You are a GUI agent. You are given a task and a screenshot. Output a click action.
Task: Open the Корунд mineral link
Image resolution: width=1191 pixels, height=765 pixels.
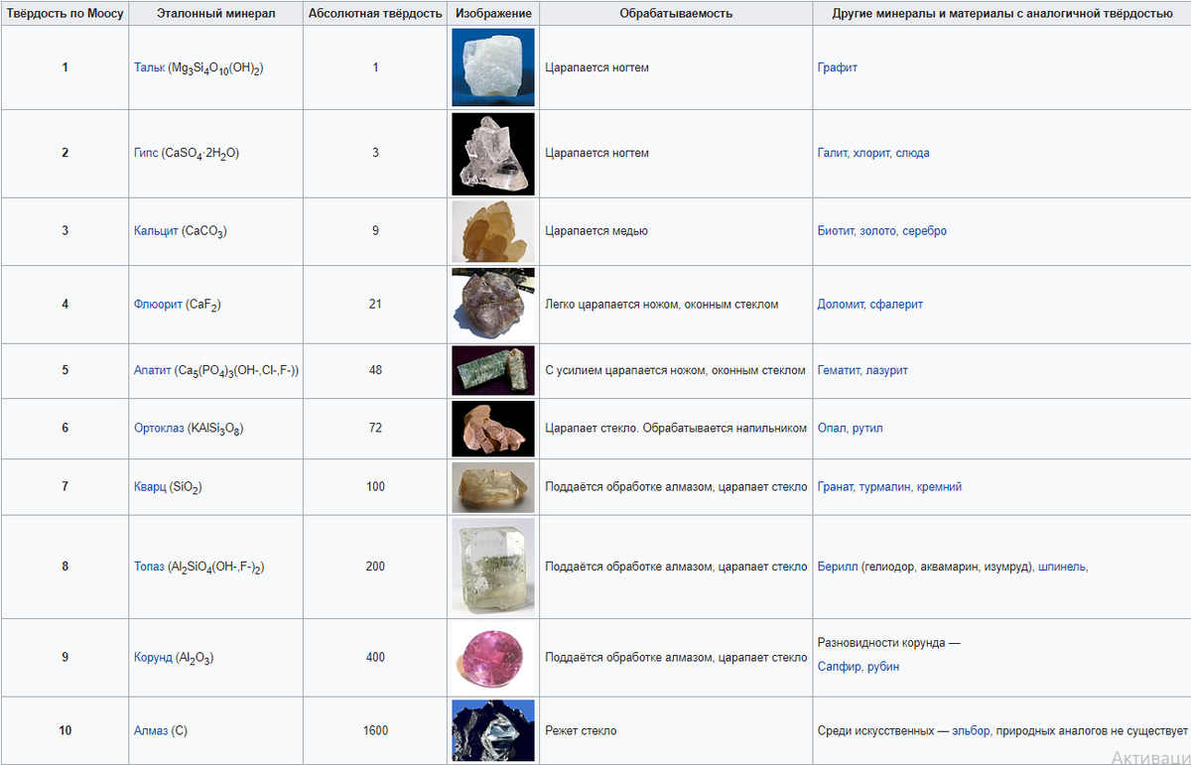pyautogui.click(x=153, y=657)
